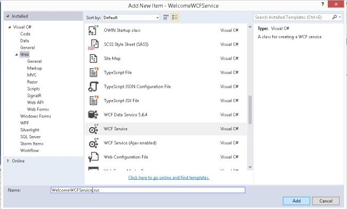Viewport: 347px width, 209px height.
Task: Select the Web Forms category
Action: tap(38, 109)
